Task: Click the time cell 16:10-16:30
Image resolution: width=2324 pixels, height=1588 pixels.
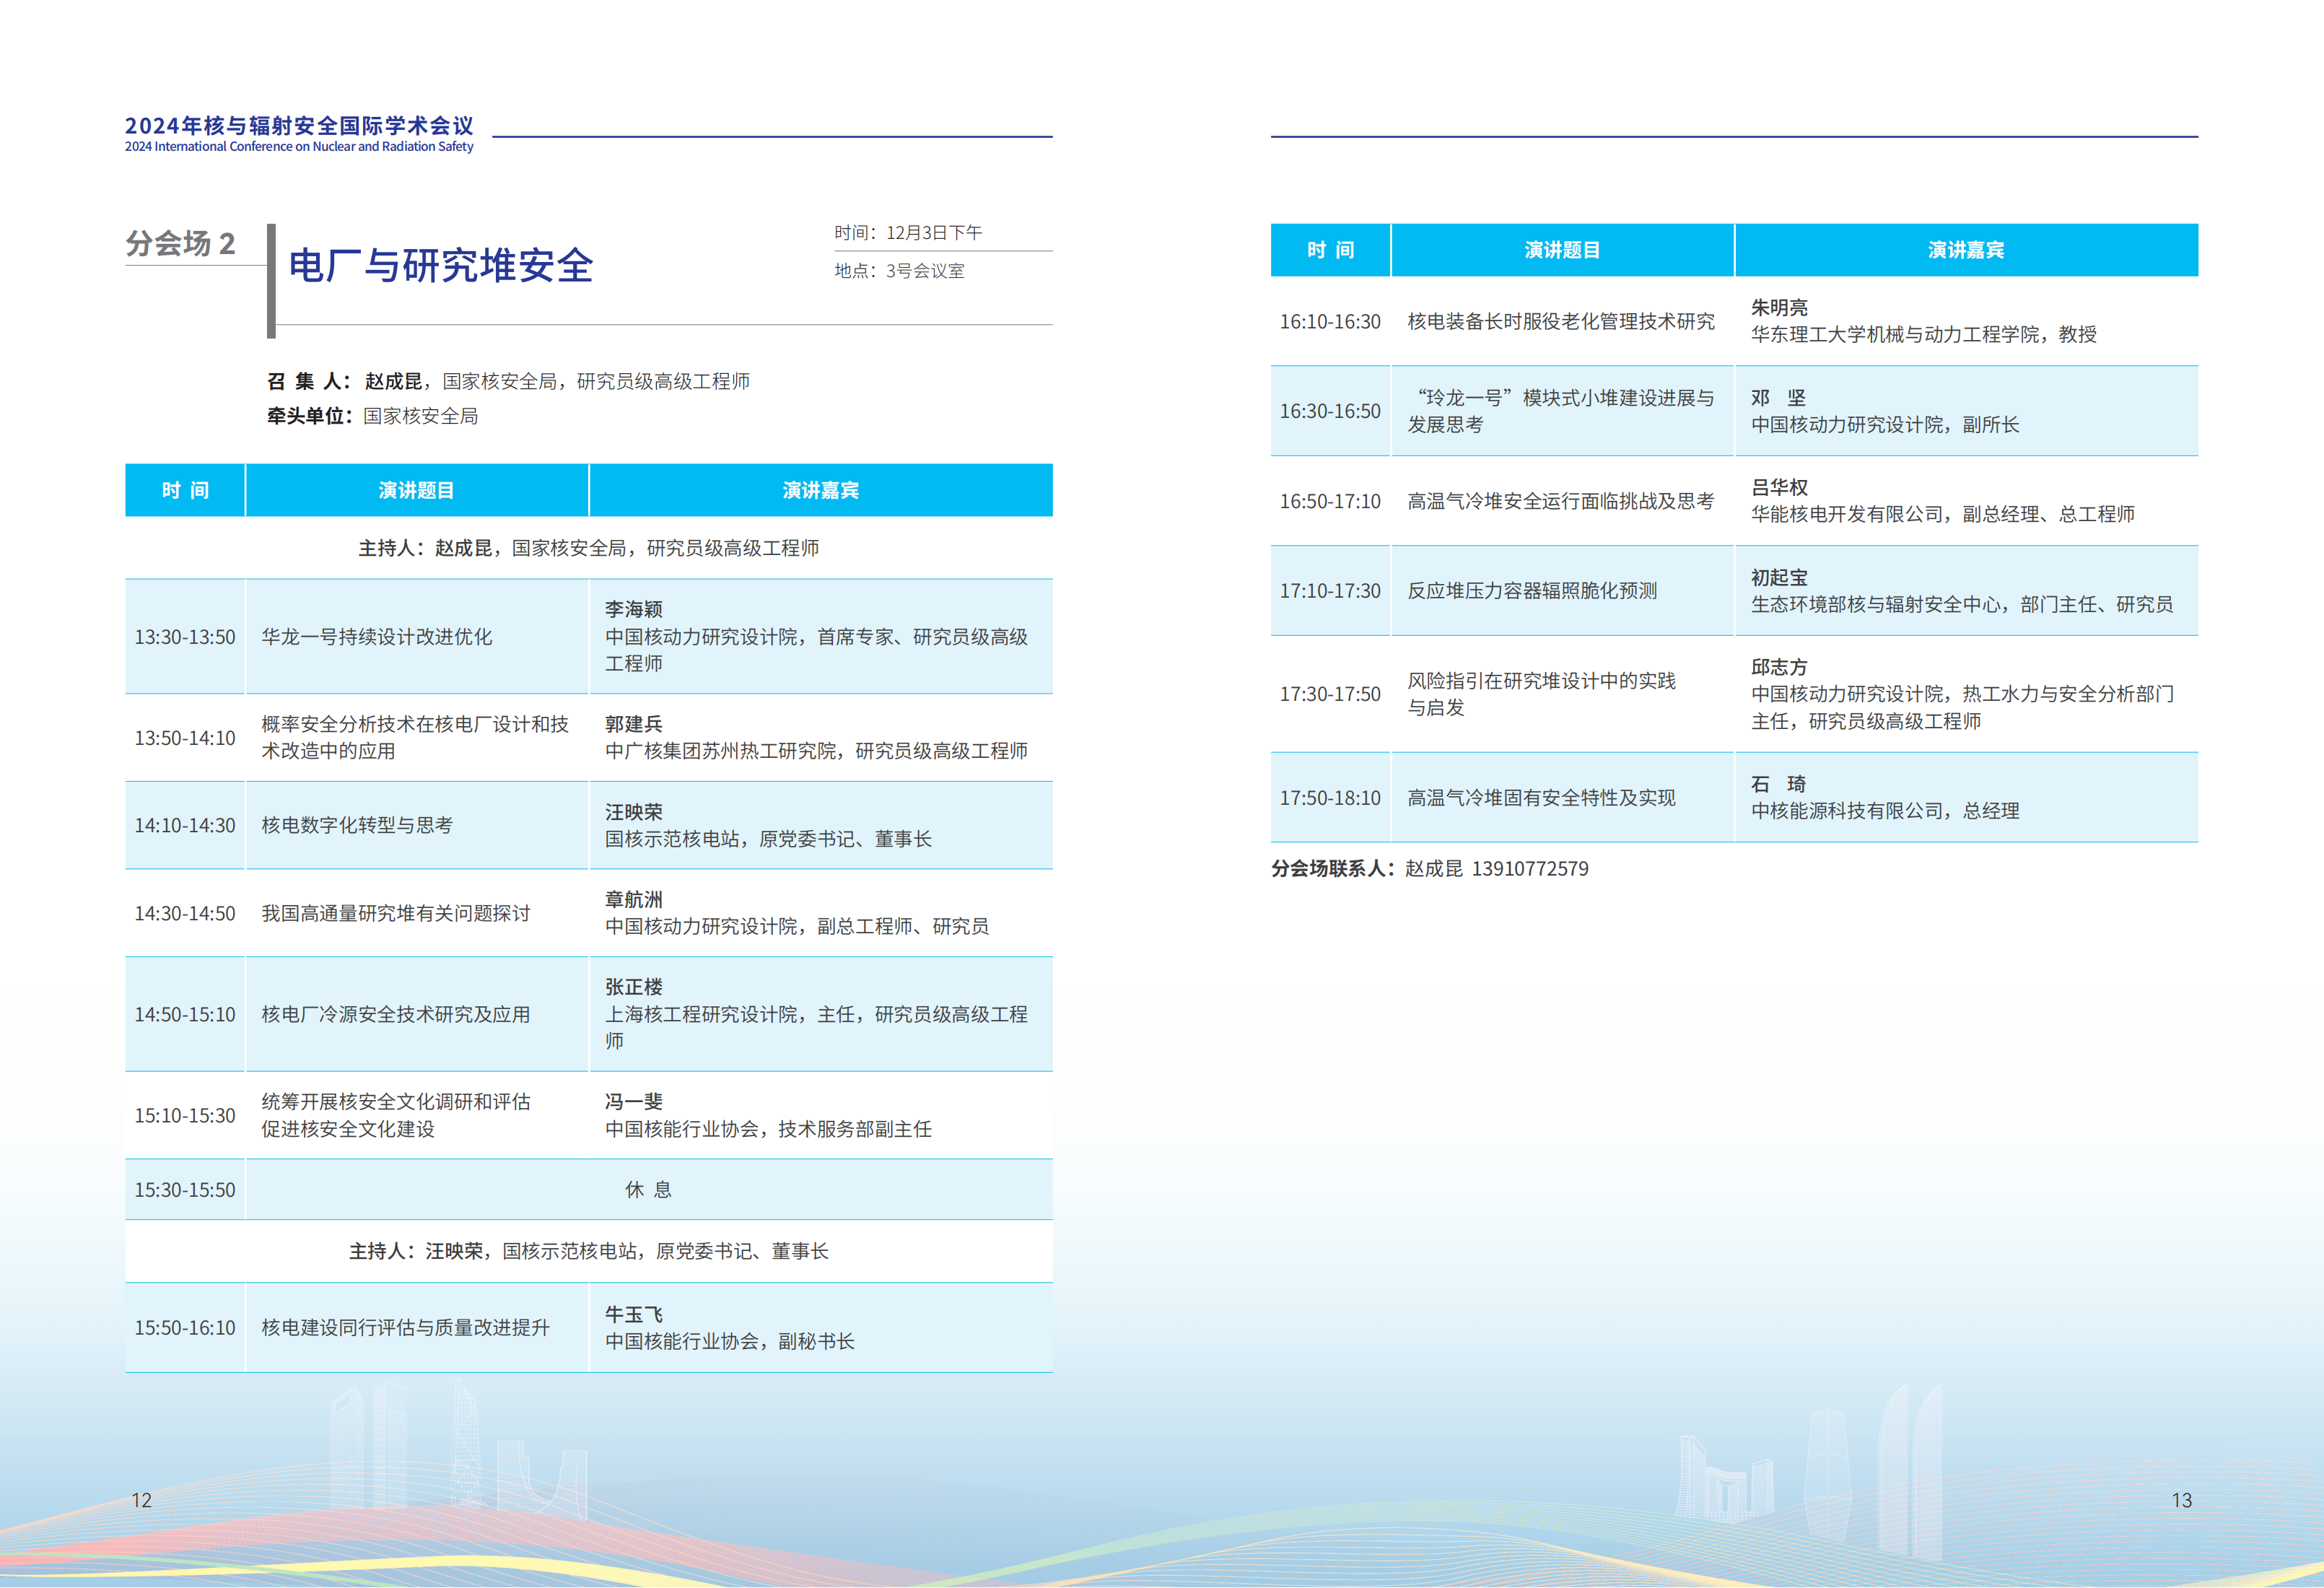Action: pos(1330,322)
